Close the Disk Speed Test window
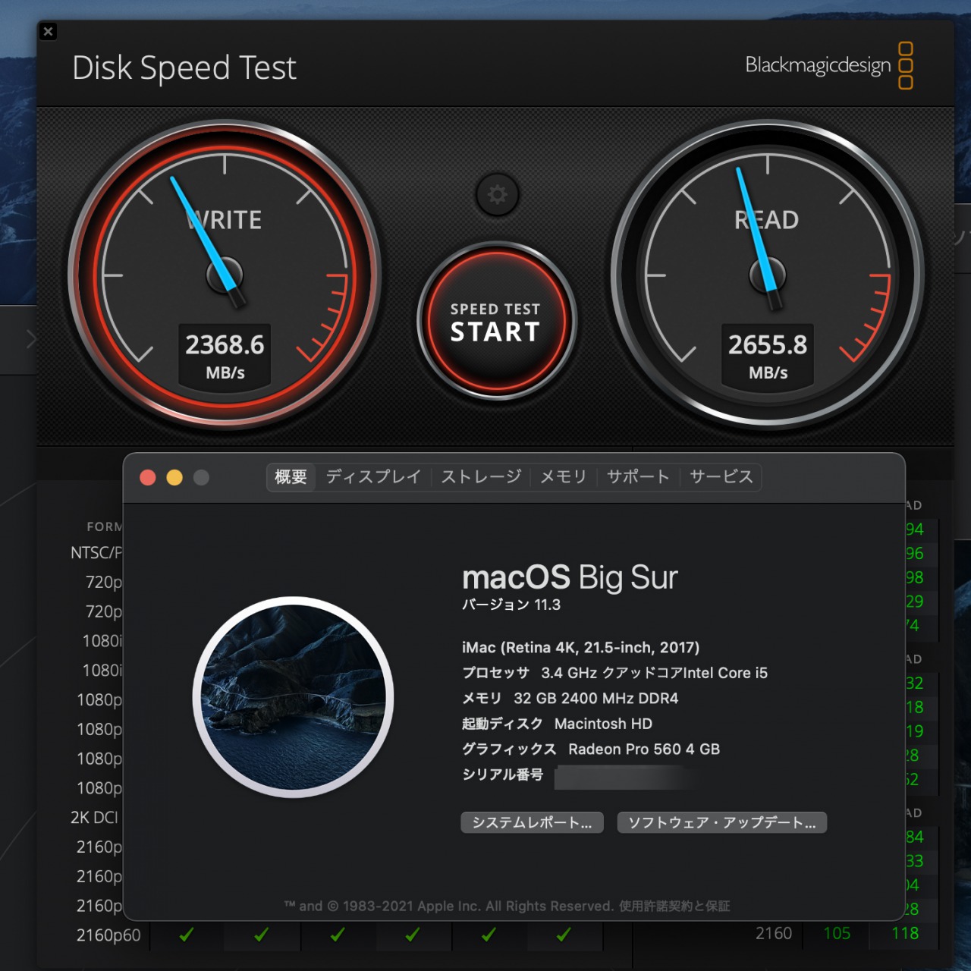The image size is (971, 971). coord(48,31)
